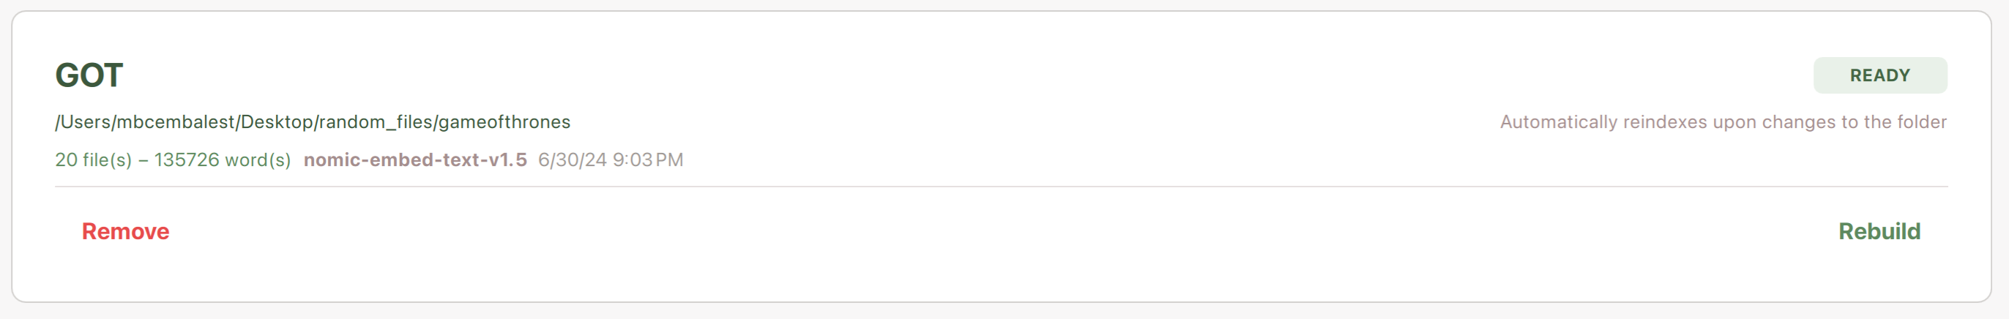Click the divider line above Remove

(1002, 187)
